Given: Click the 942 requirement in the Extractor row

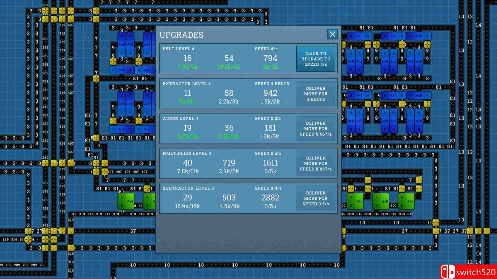Looking at the screenshot, I should pos(270,93).
